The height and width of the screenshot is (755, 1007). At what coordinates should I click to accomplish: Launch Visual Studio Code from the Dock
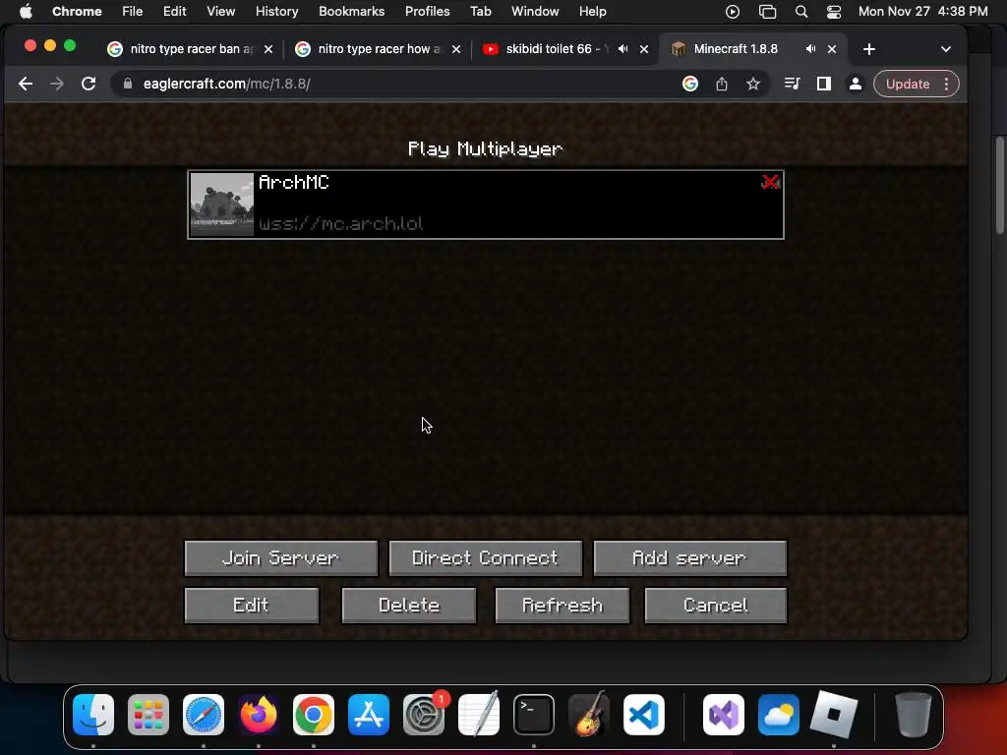tap(643, 715)
